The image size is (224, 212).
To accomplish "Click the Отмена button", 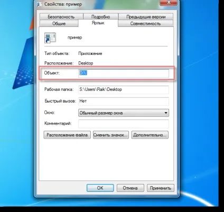I will [x=130, y=188].
